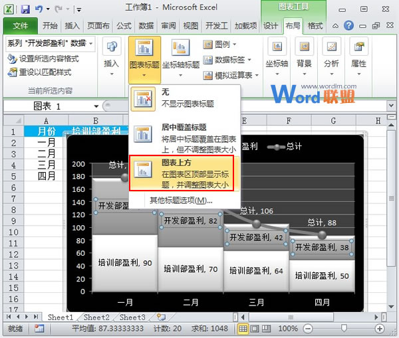The width and height of the screenshot is (399, 338).
Task: Click the Save icon in quick access toolbar
Action: 25,9
